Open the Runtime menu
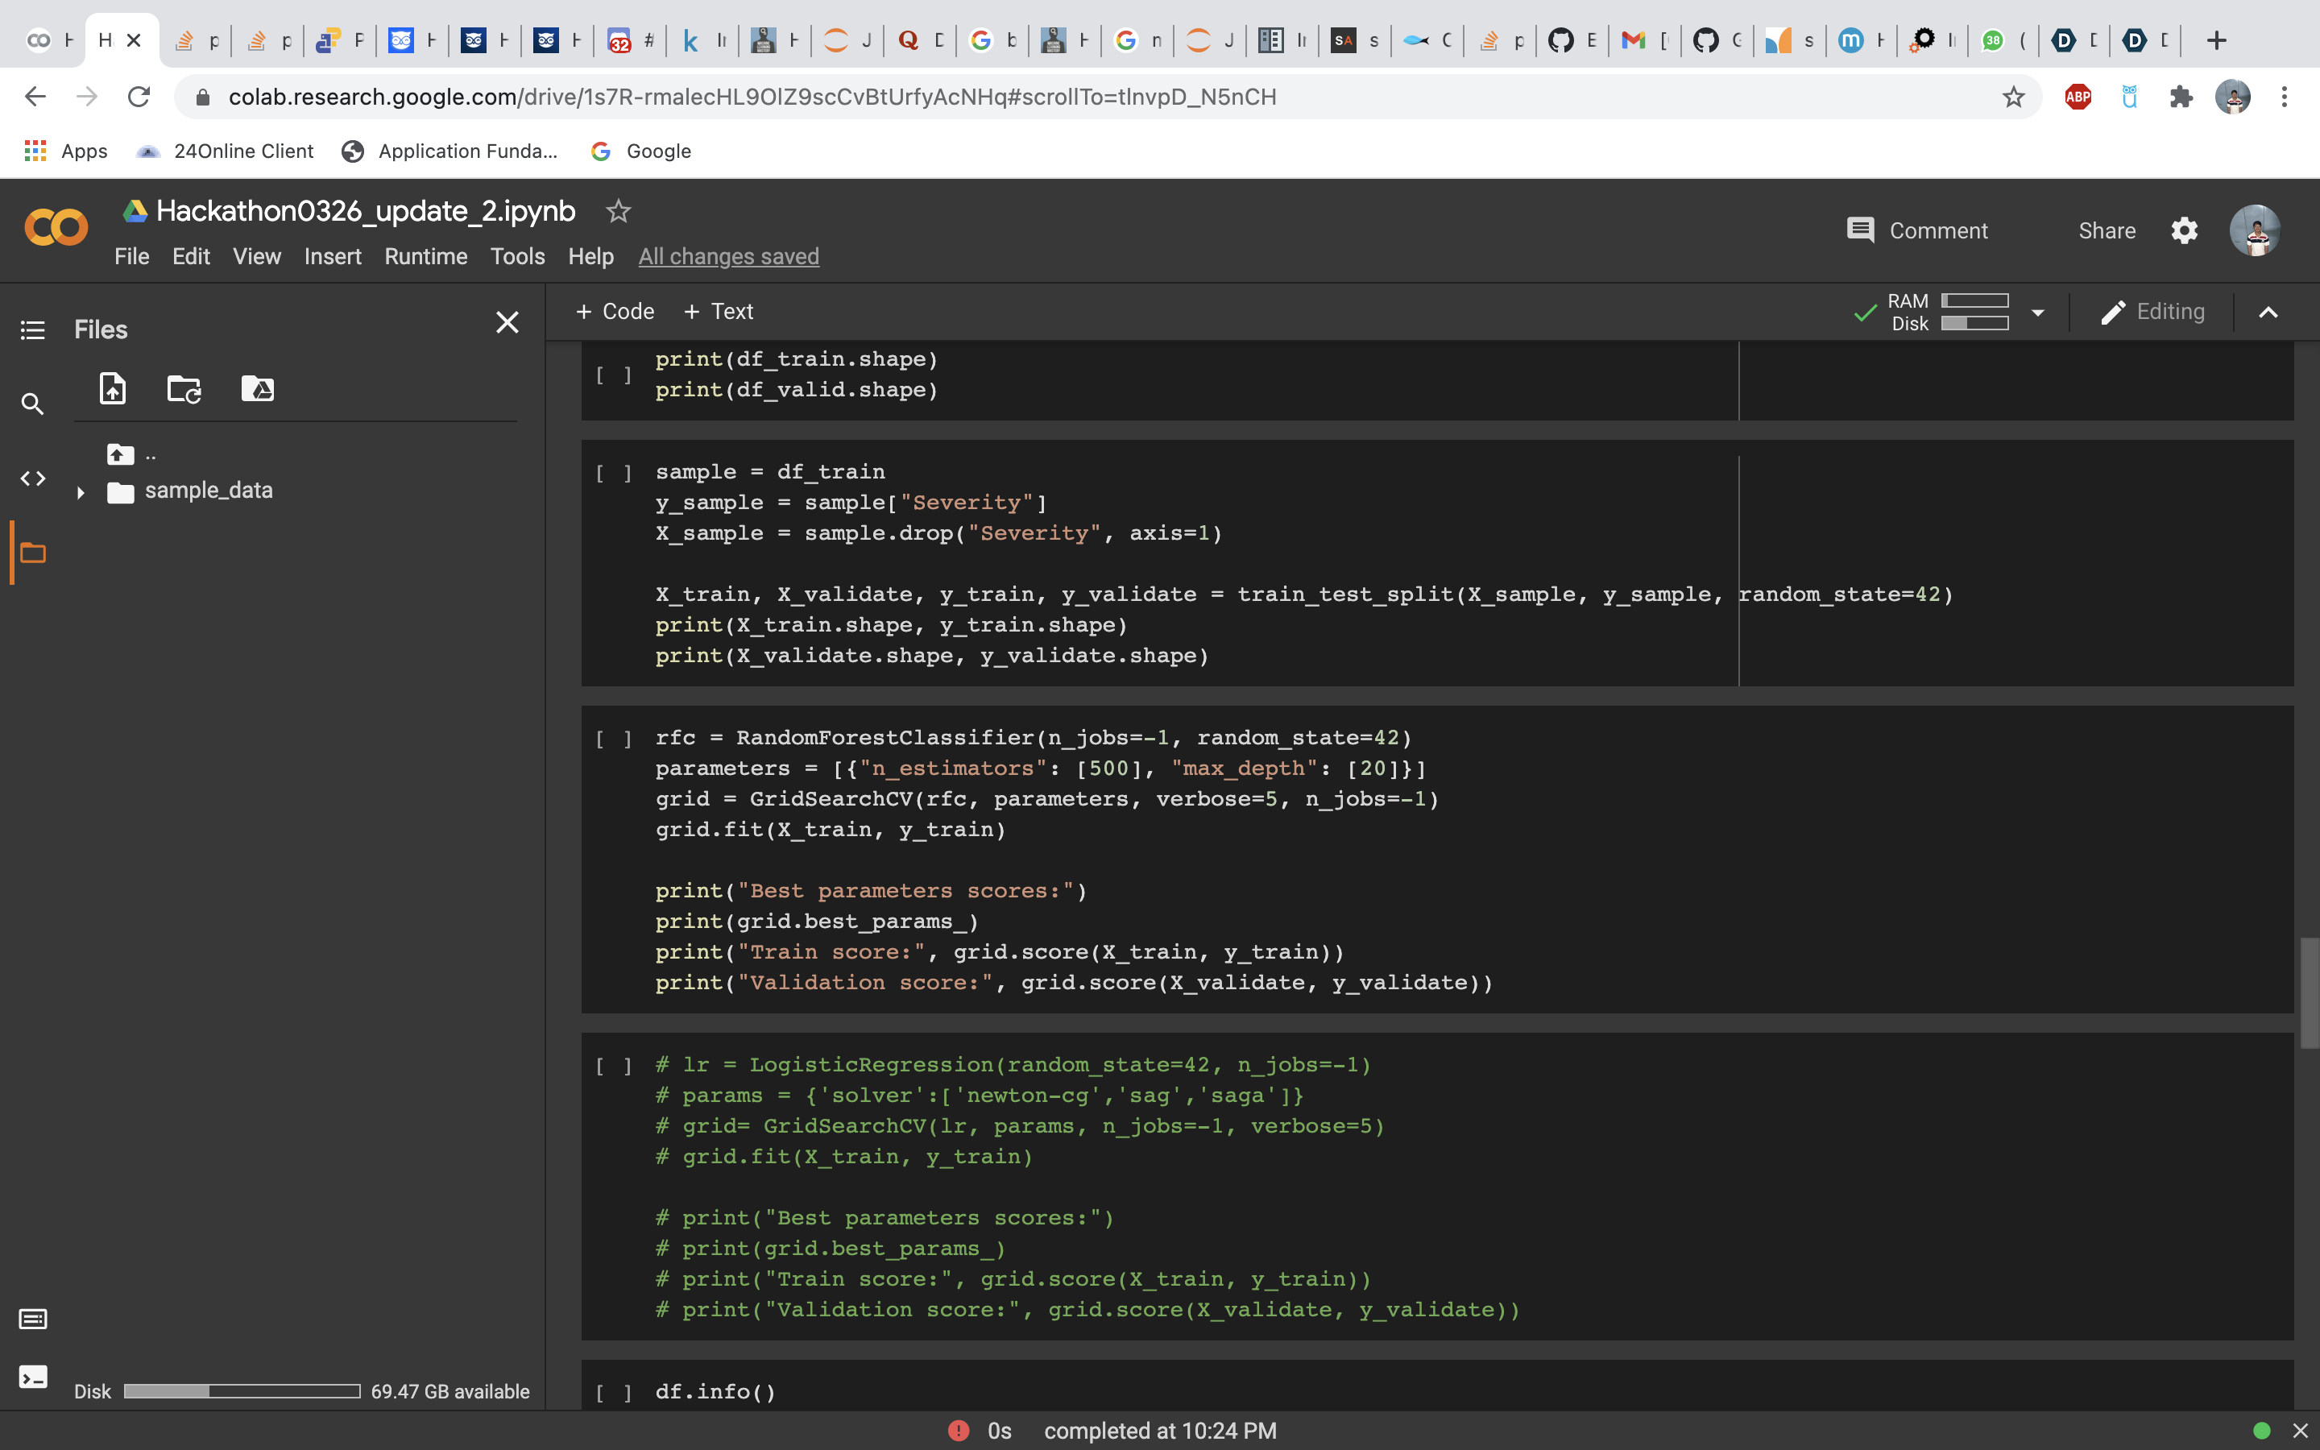This screenshot has height=1450, width=2320. point(425,257)
